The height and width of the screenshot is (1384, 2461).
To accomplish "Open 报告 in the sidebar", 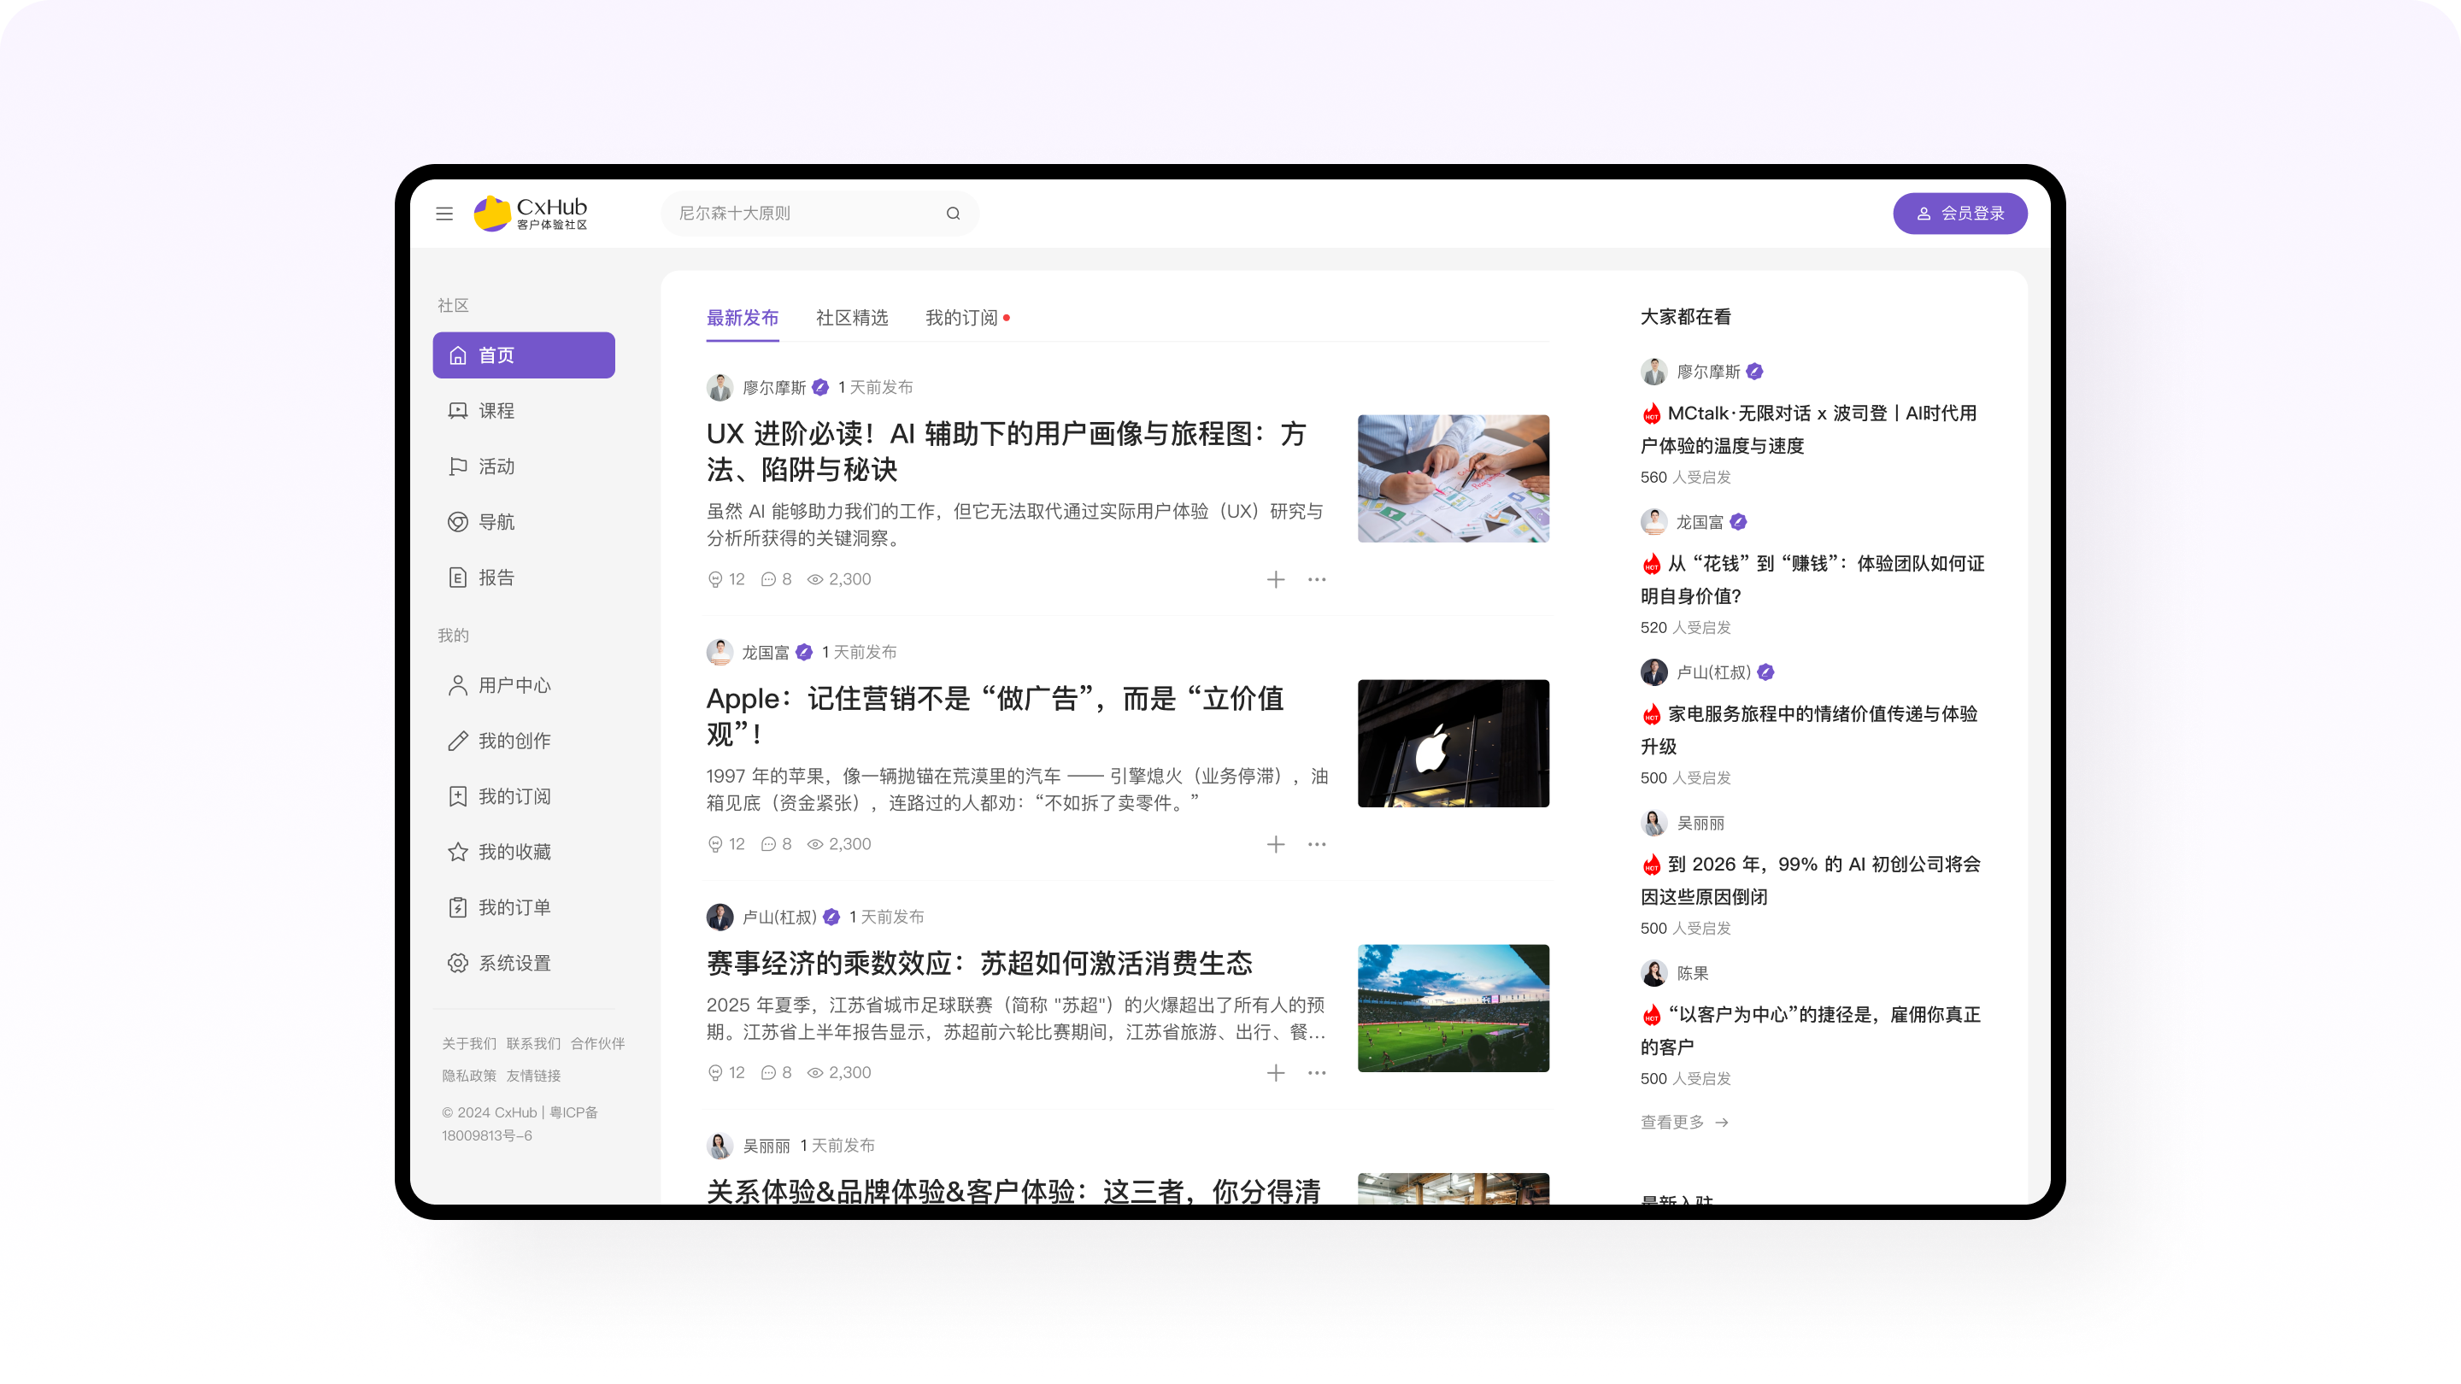I will coord(524,577).
